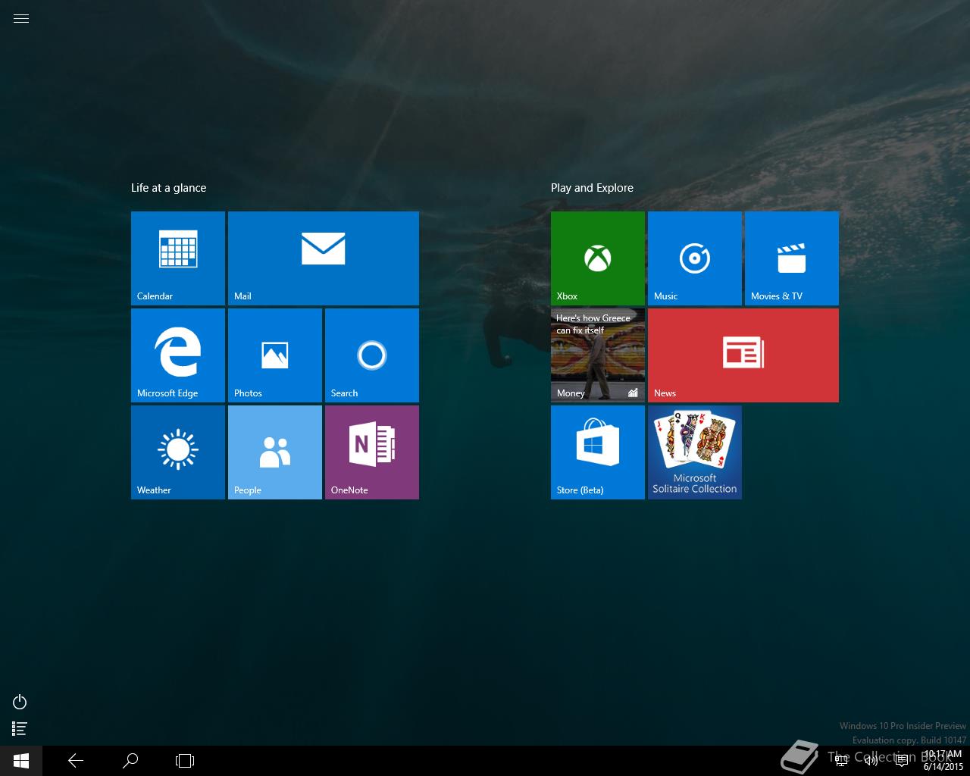The width and height of the screenshot is (970, 776).
Task: Click the network icon in system tray
Action: point(841,761)
